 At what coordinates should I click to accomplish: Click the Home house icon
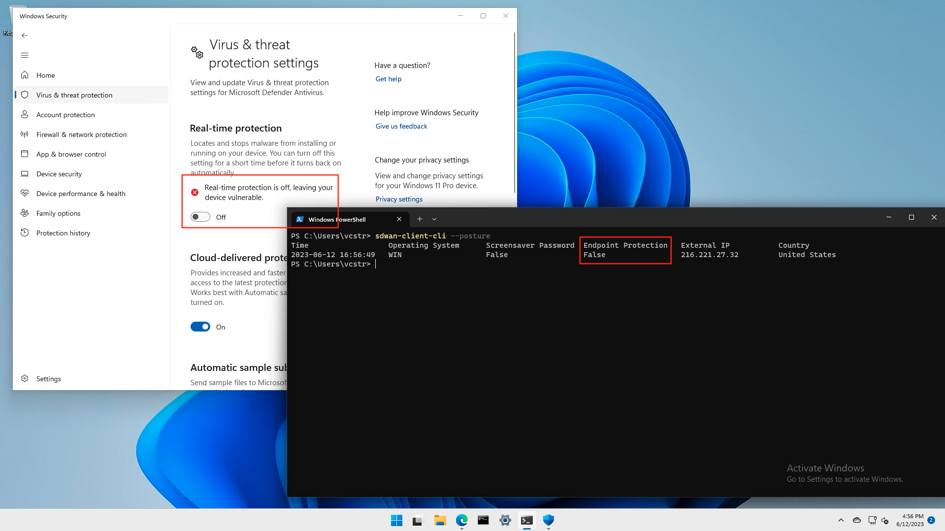pos(25,75)
